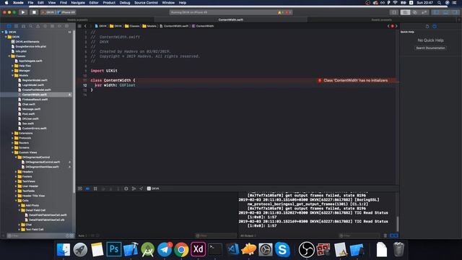The image size is (462, 260).
Task: Expand the Extensions folder
Action: tap(13, 133)
